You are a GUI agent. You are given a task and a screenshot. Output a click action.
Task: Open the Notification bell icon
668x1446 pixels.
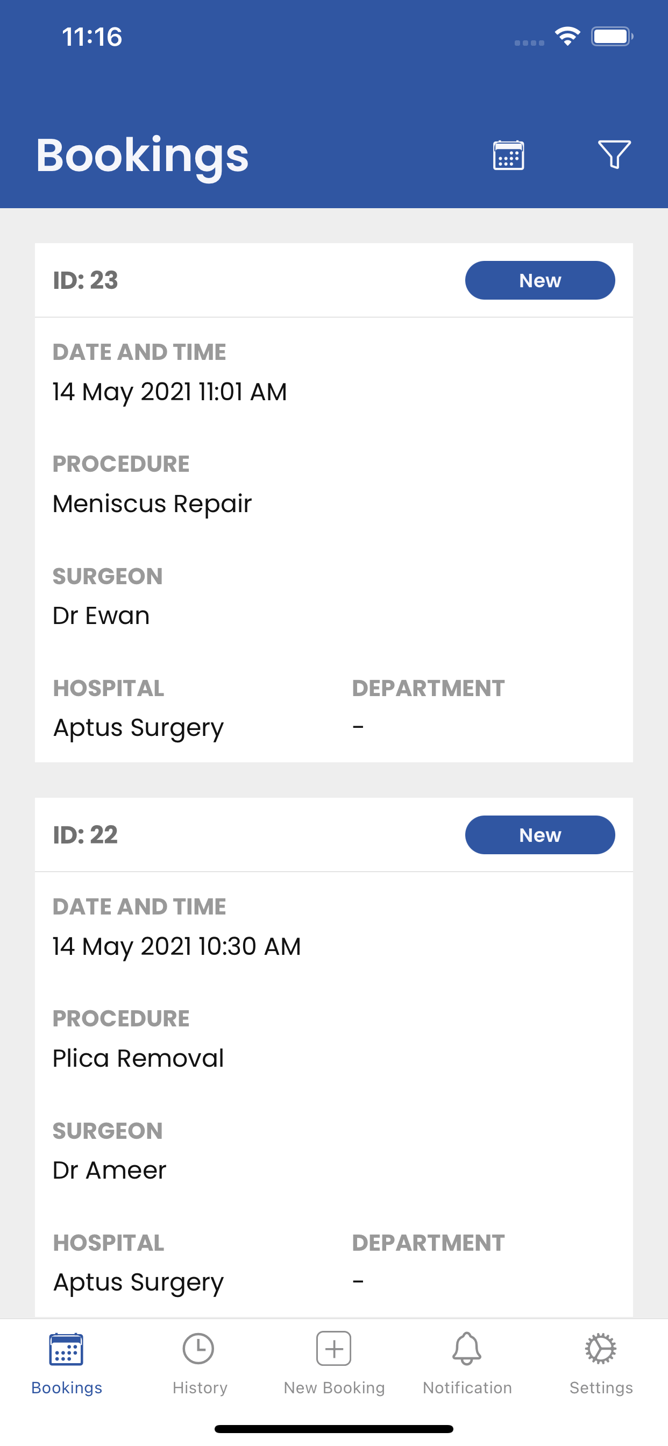pyautogui.click(x=467, y=1348)
